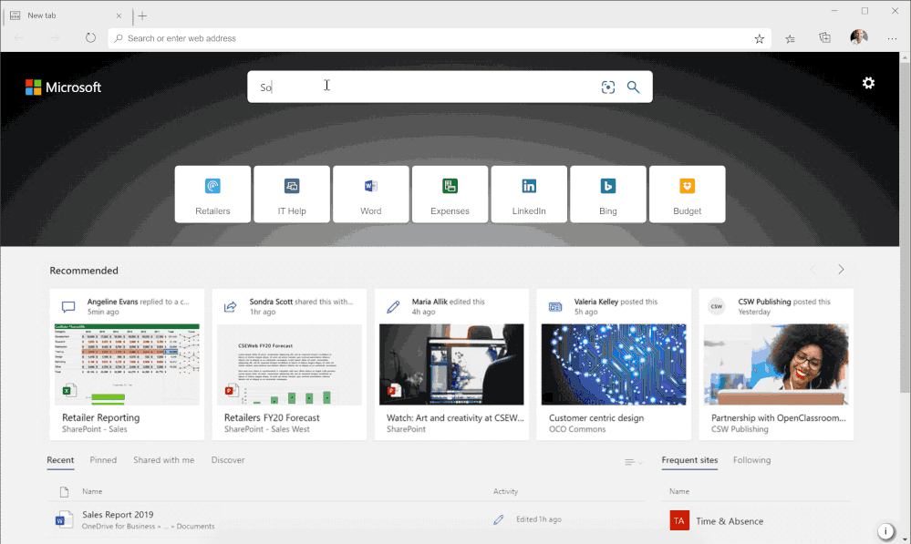Click the Edited 1h ago activity text
911x544 pixels.
click(x=539, y=519)
